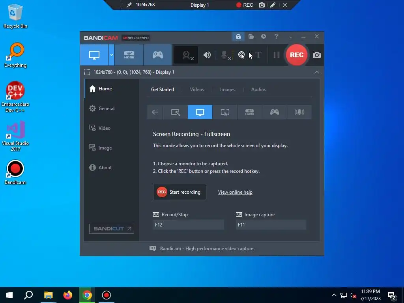The height and width of the screenshot is (303, 404).
Task: Click the Start recording button
Action: (180, 192)
